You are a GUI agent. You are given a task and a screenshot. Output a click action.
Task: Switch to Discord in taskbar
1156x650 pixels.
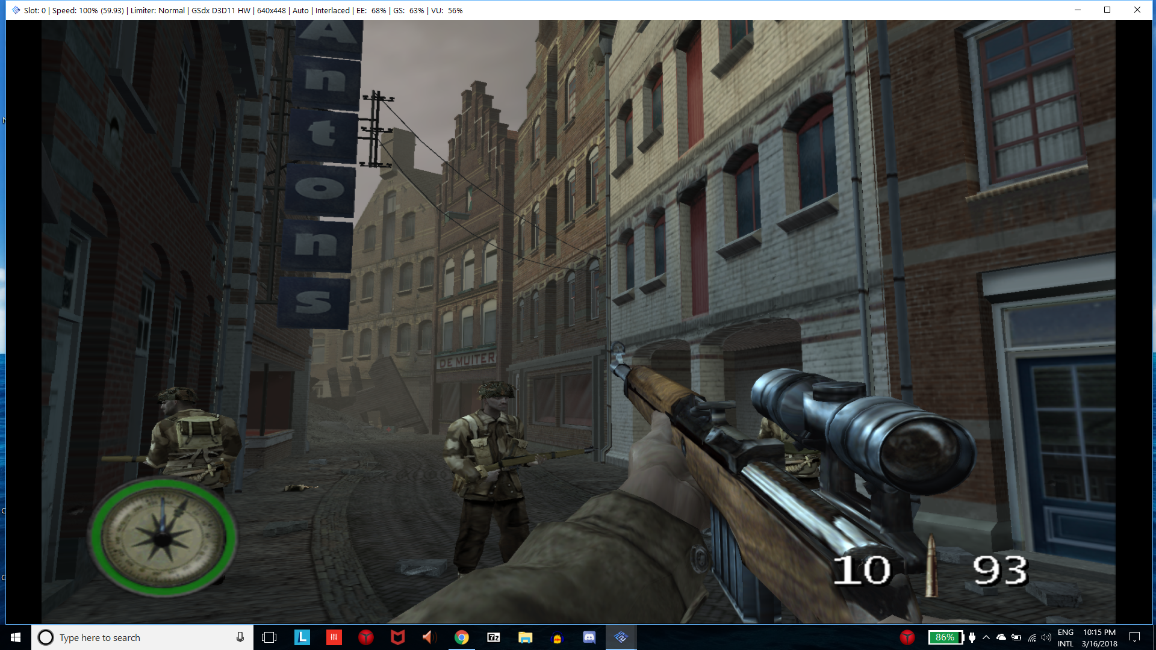[x=589, y=637]
